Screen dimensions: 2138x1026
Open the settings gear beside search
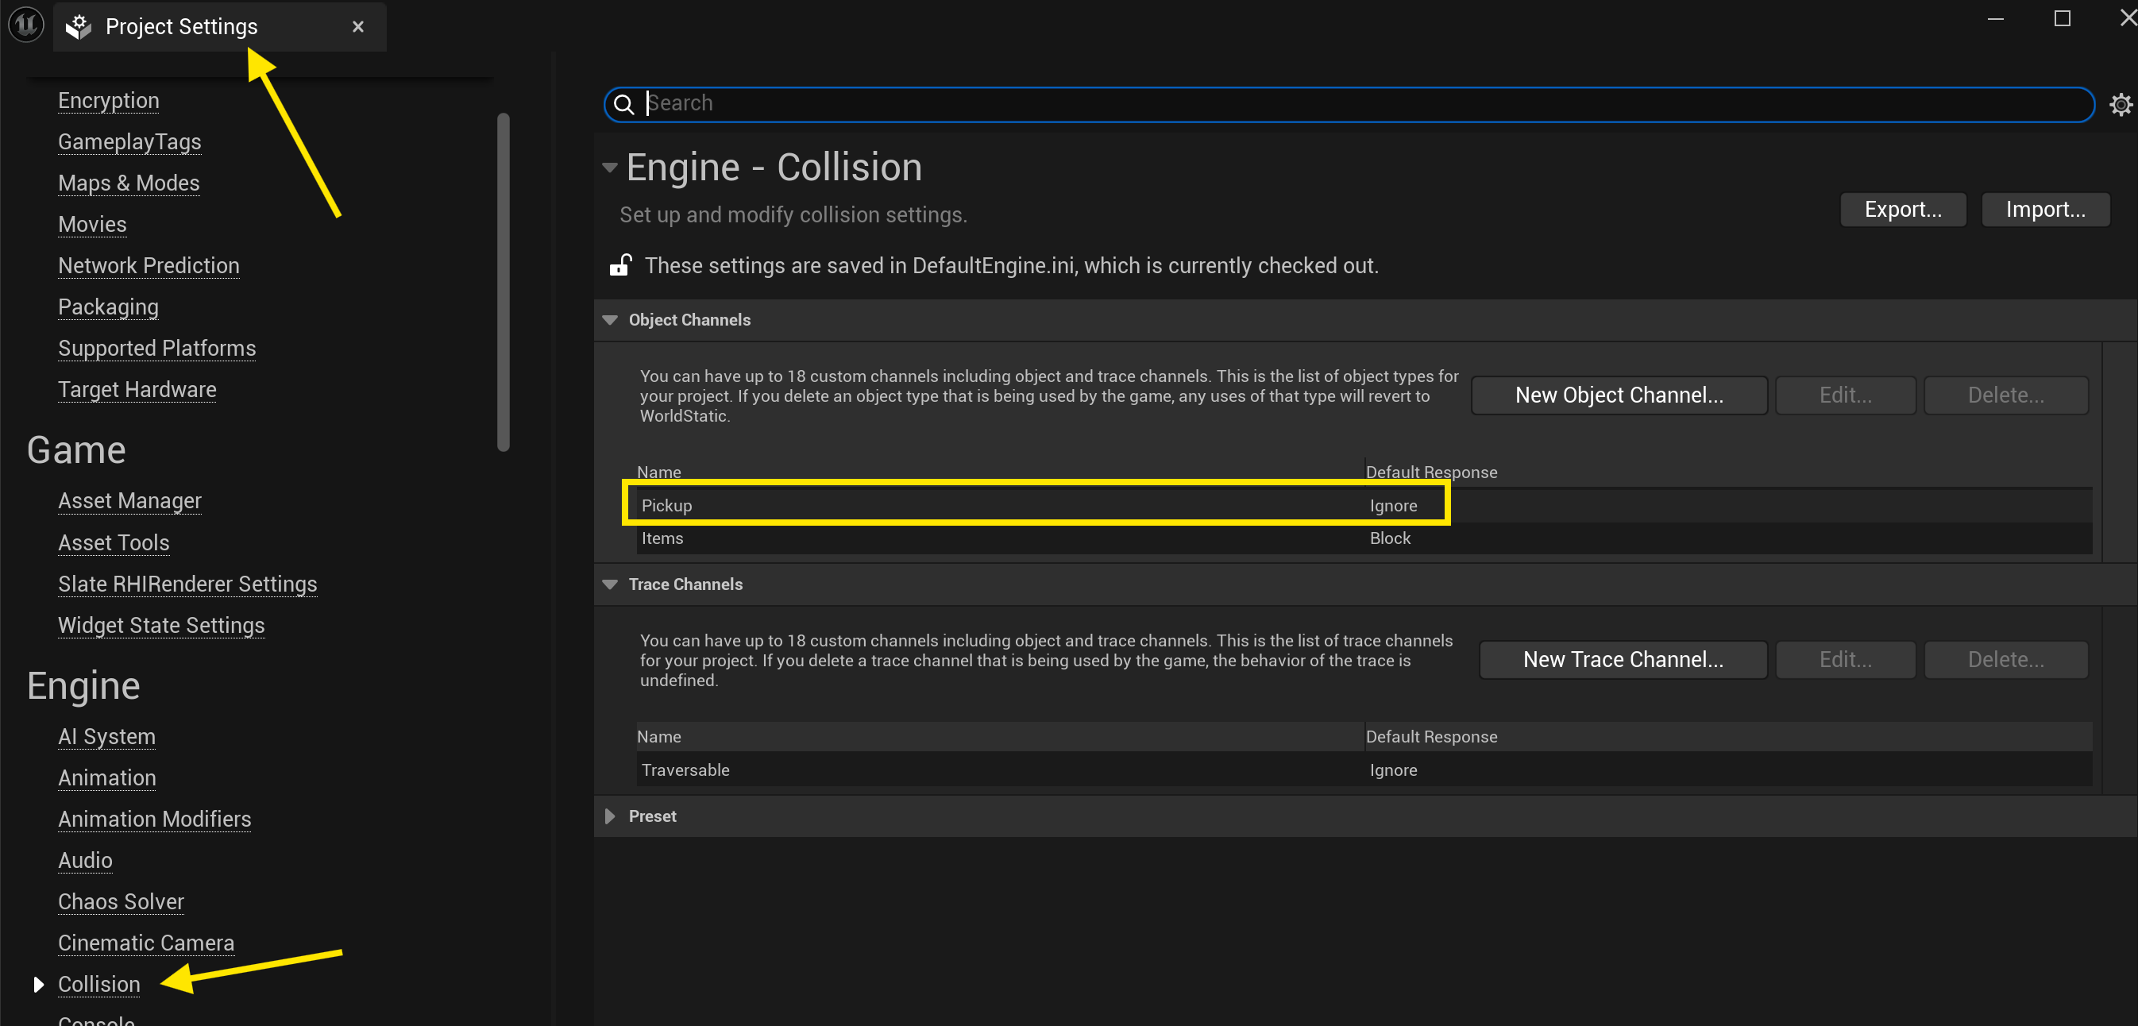pyautogui.click(x=2120, y=105)
